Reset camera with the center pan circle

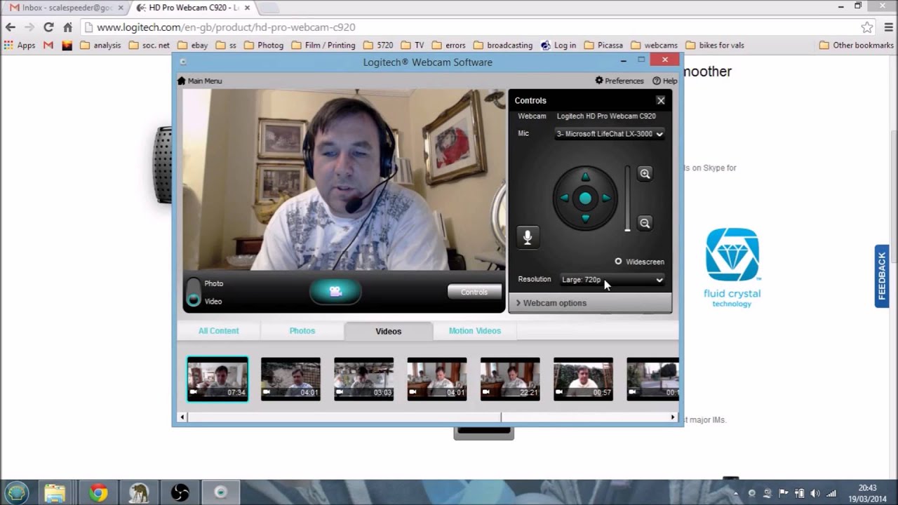[585, 198]
